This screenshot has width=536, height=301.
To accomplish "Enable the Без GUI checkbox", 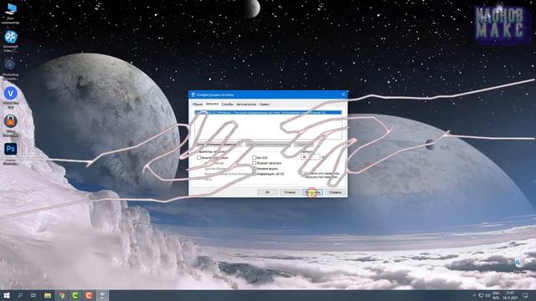I will point(254,158).
